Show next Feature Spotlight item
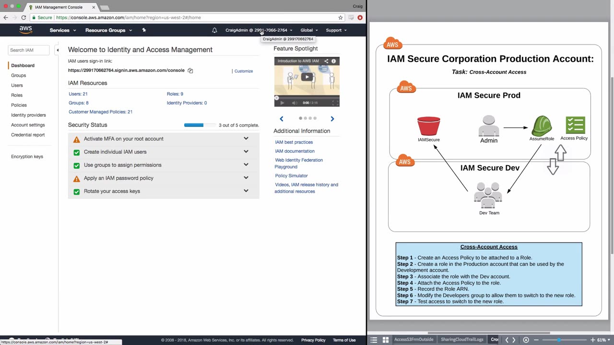The height and width of the screenshot is (345, 614). [332, 118]
